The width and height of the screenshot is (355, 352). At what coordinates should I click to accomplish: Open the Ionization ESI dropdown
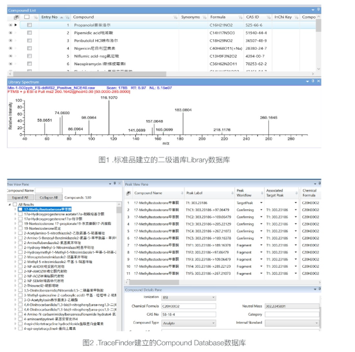coord(213,297)
